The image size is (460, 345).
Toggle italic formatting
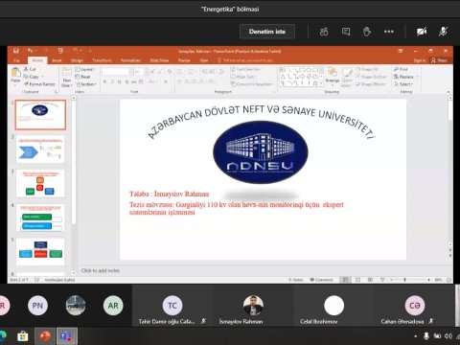[x=112, y=82]
